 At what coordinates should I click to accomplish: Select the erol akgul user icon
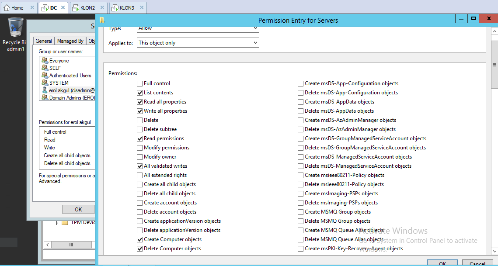45,90
